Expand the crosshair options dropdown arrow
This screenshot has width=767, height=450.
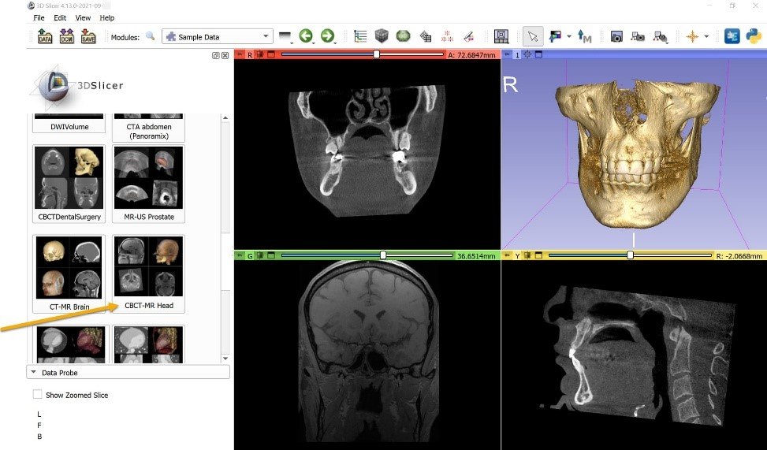[x=706, y=36]
